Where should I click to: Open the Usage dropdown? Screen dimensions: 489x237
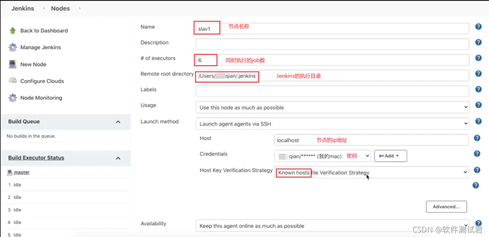[x=333, y=108]
